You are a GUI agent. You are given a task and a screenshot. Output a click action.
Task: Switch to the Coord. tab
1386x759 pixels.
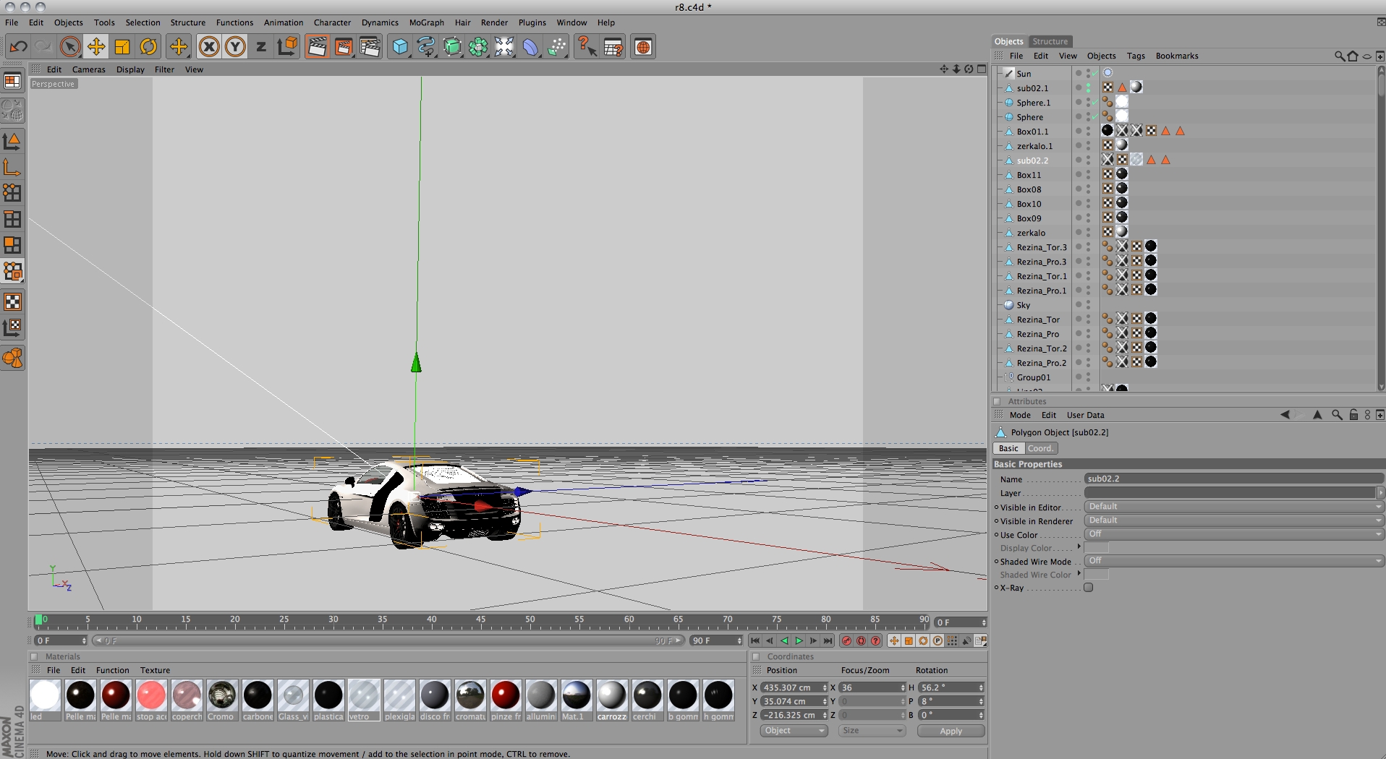click(x=1040, y=448)
